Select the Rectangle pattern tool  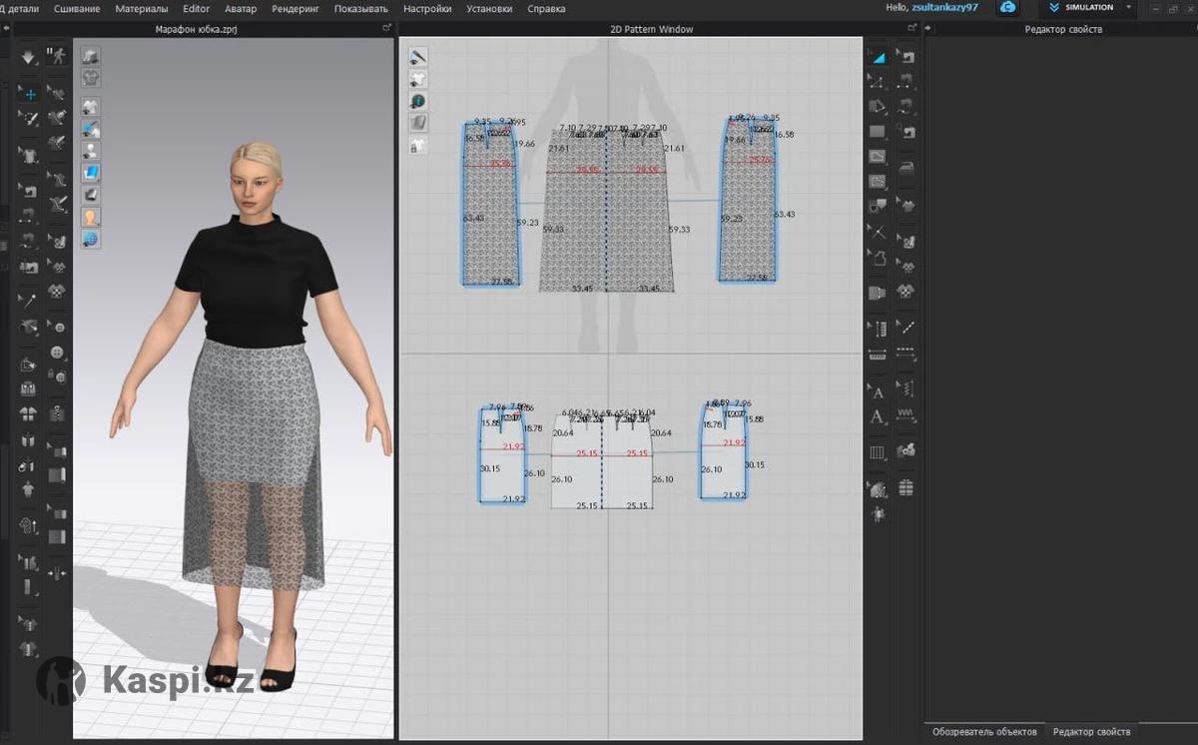click(x=878, y=131)
